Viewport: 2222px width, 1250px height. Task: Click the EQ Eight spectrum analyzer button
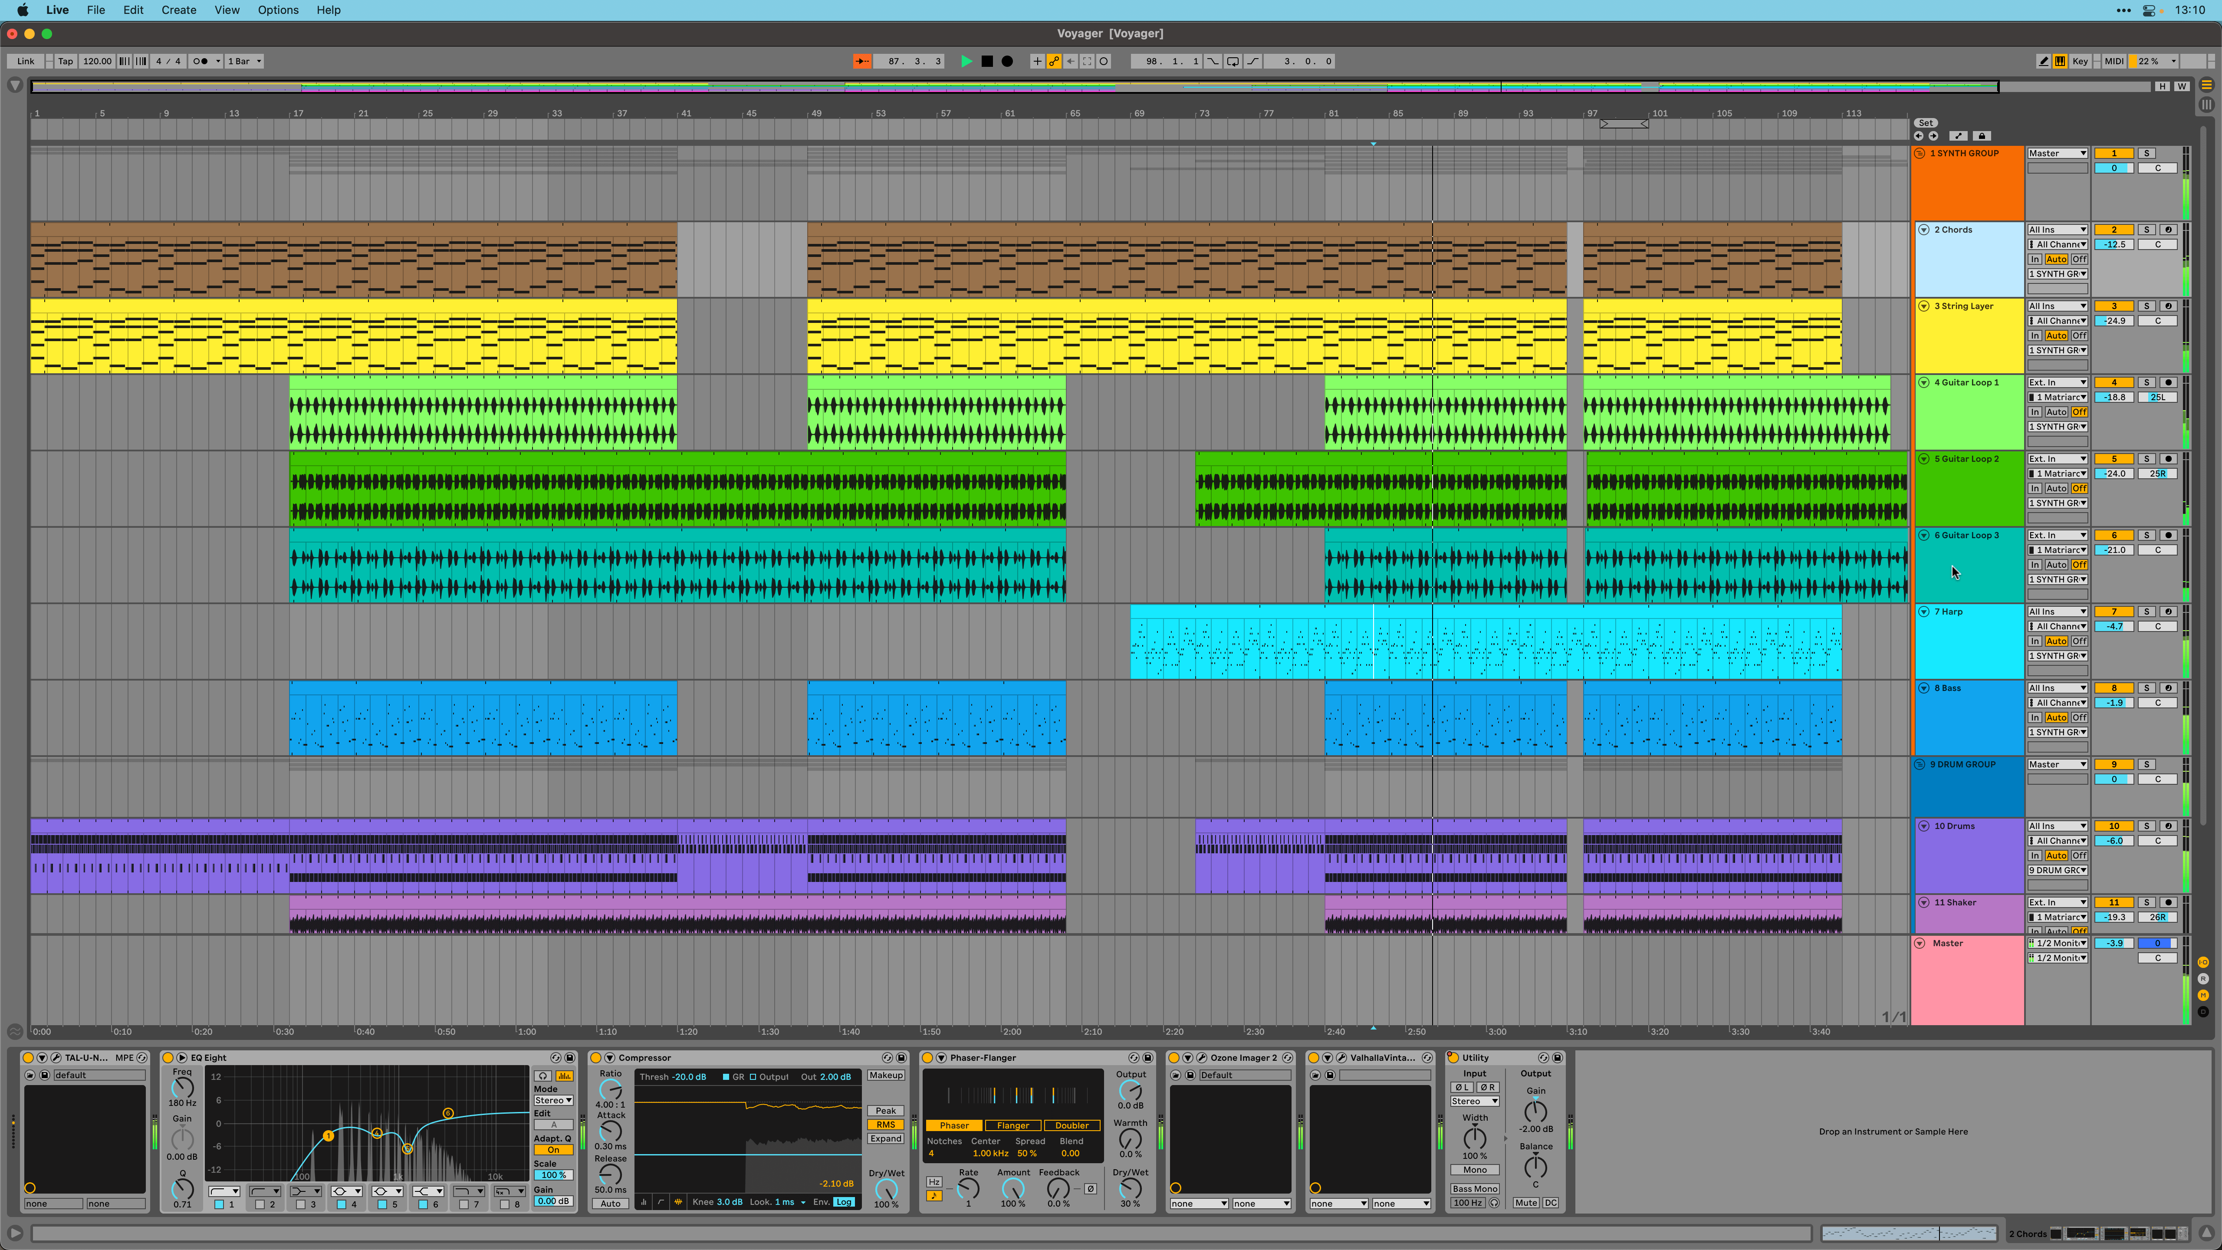point(564,1076)
